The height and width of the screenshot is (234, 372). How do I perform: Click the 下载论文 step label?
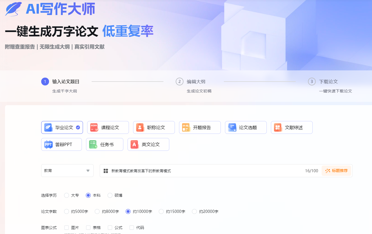pyautogui.click(x=329, y=82)
